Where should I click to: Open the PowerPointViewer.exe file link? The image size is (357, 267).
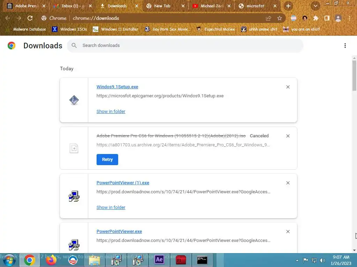click(x=119, y=231)
